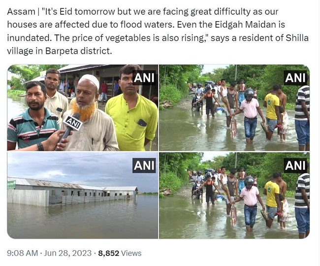Open the flooded building photo
Image resolution: width=320 pixels, height=266 pixels.
pyautogui.click(x=82, y=196)
